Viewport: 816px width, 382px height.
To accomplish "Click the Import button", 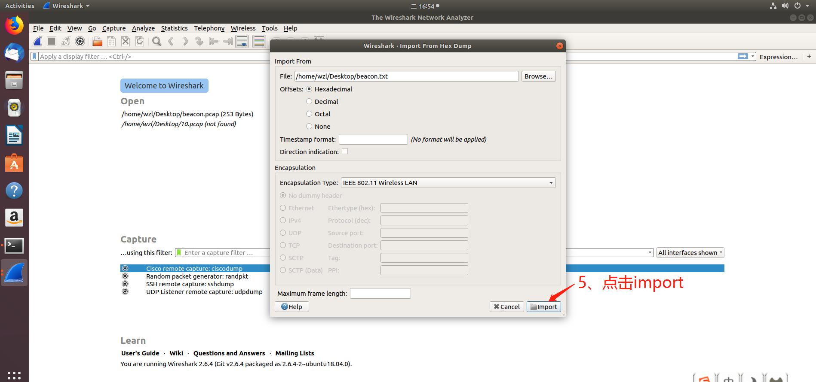I will [543, 306].
